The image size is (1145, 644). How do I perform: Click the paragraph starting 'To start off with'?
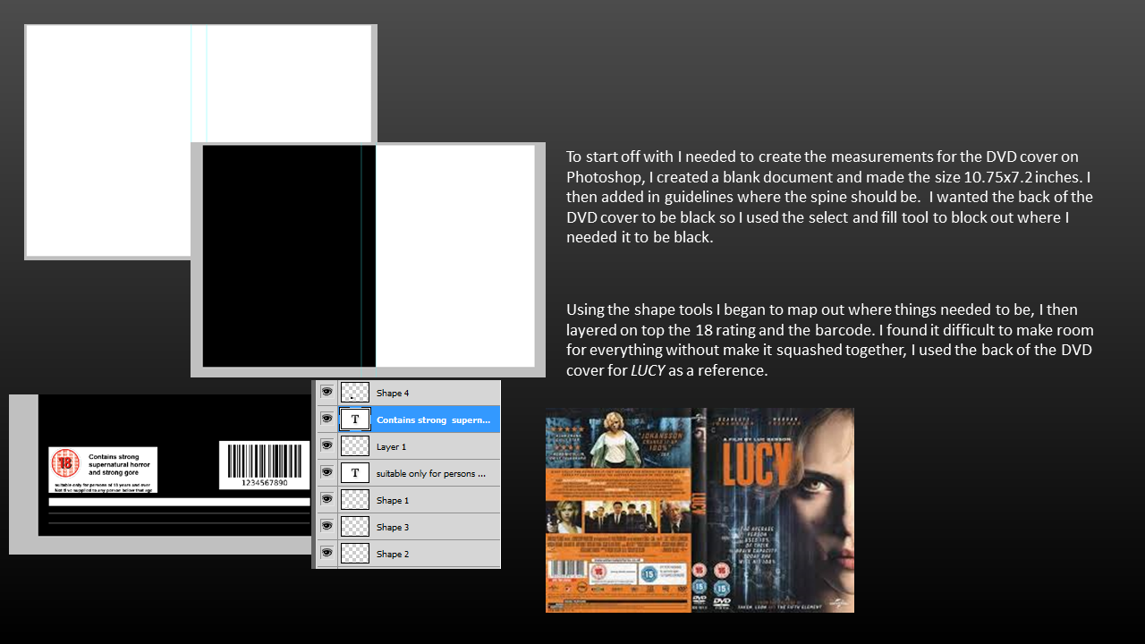[x=829, y=196]
